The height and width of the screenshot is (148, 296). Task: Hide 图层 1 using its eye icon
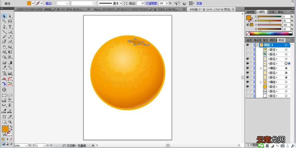point(247,45)
